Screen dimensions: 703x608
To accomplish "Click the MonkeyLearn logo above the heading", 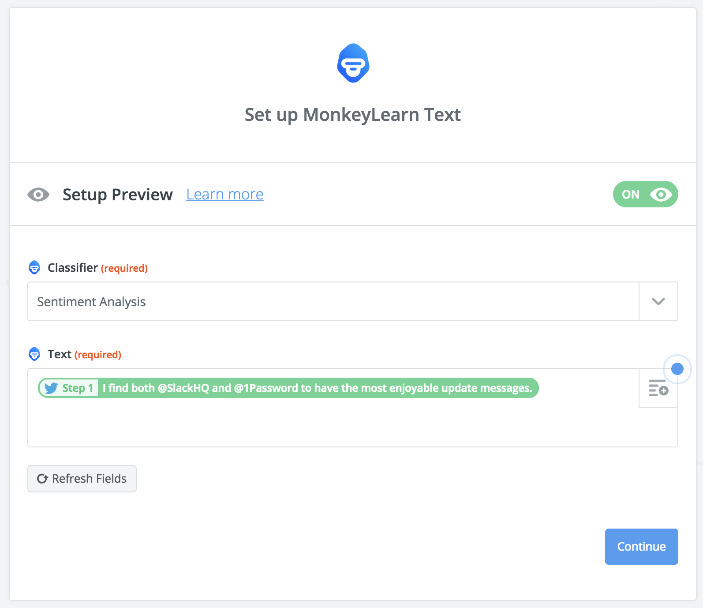I will (353, 63).
